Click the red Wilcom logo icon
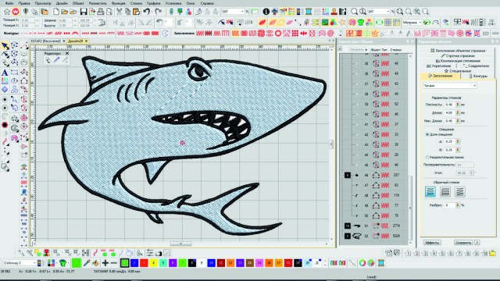Screen dimensions: 500x281 point(16,12)
